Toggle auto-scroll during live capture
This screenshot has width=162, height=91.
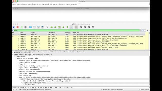[x=71, y=27]
